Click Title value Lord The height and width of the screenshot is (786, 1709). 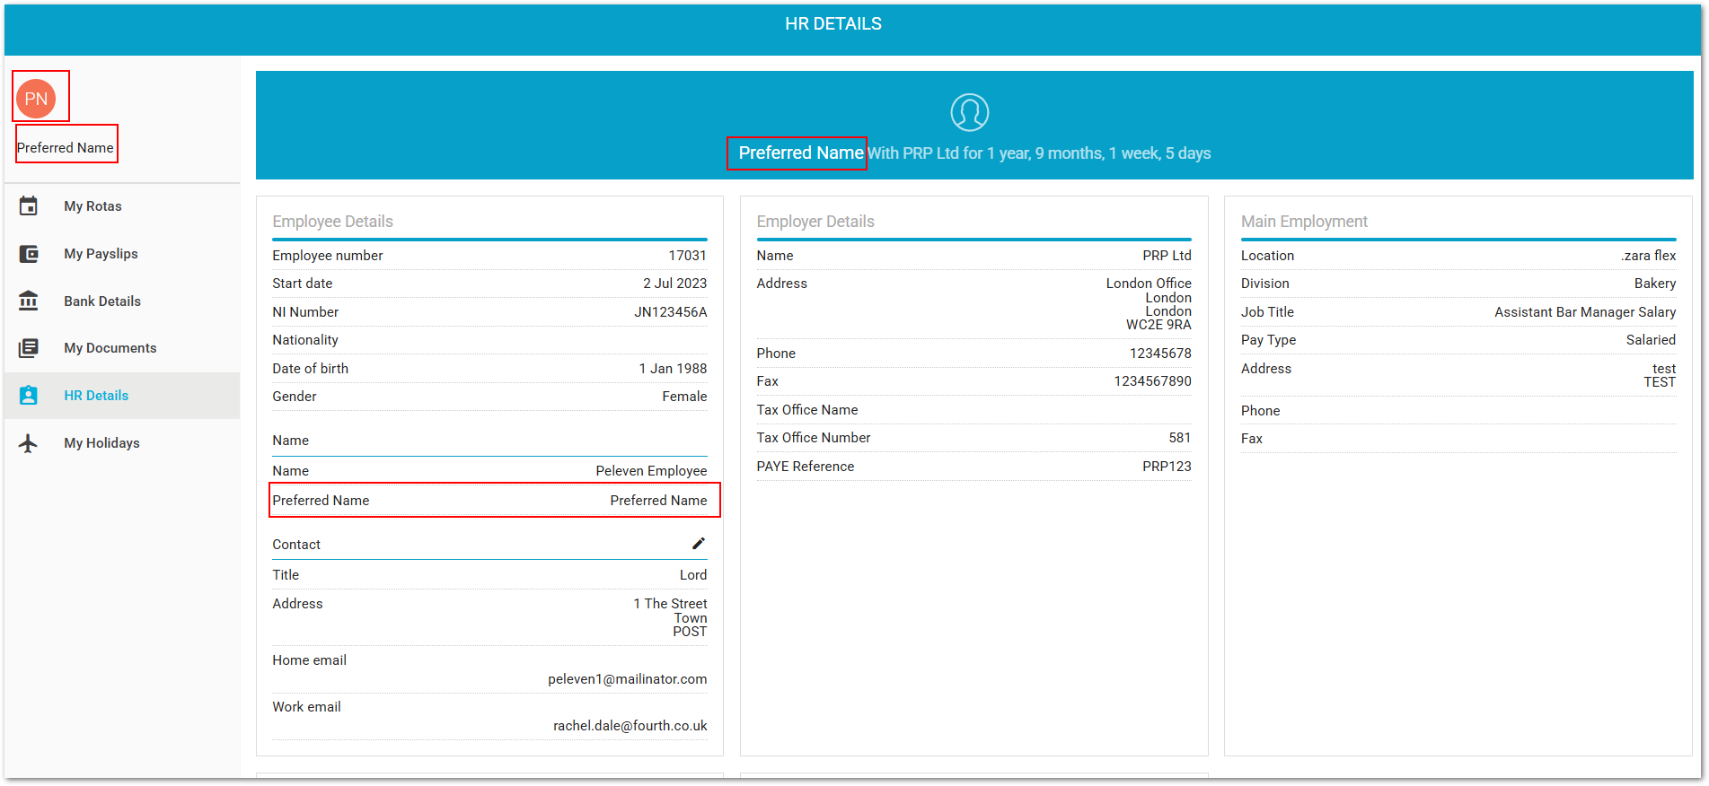pos(692,575)
